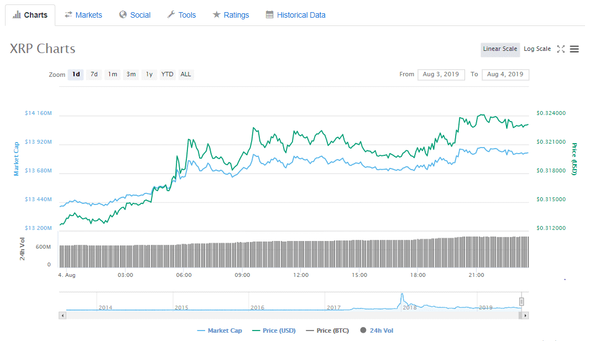Click the 21:00 time axis label

[476, 275]
